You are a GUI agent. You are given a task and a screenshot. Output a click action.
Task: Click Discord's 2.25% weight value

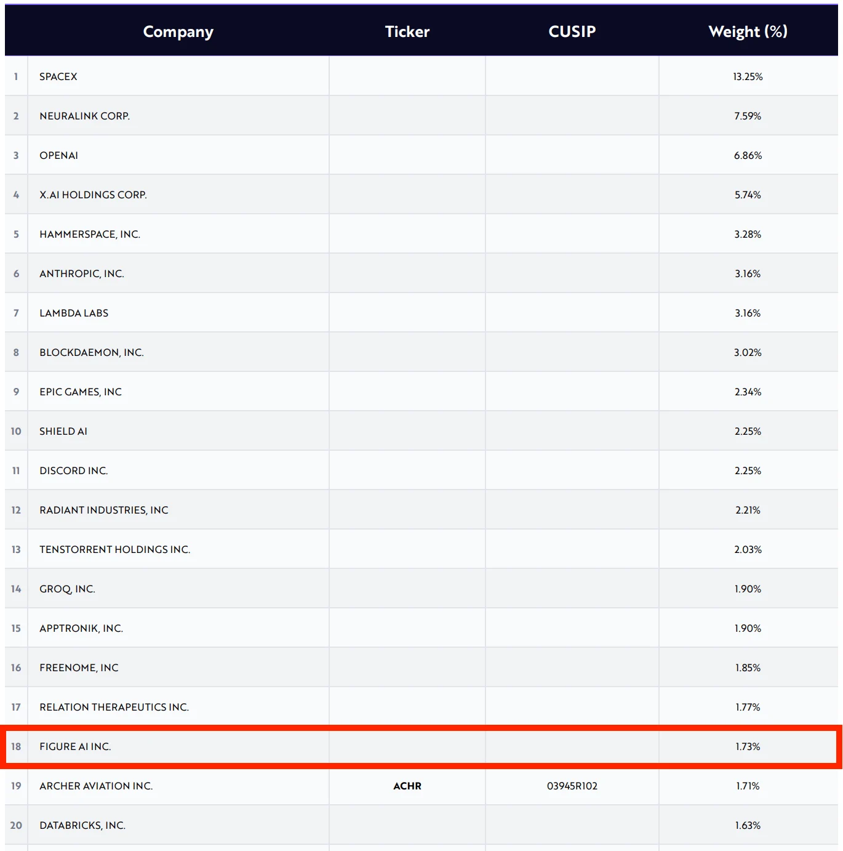coord(748,470)
